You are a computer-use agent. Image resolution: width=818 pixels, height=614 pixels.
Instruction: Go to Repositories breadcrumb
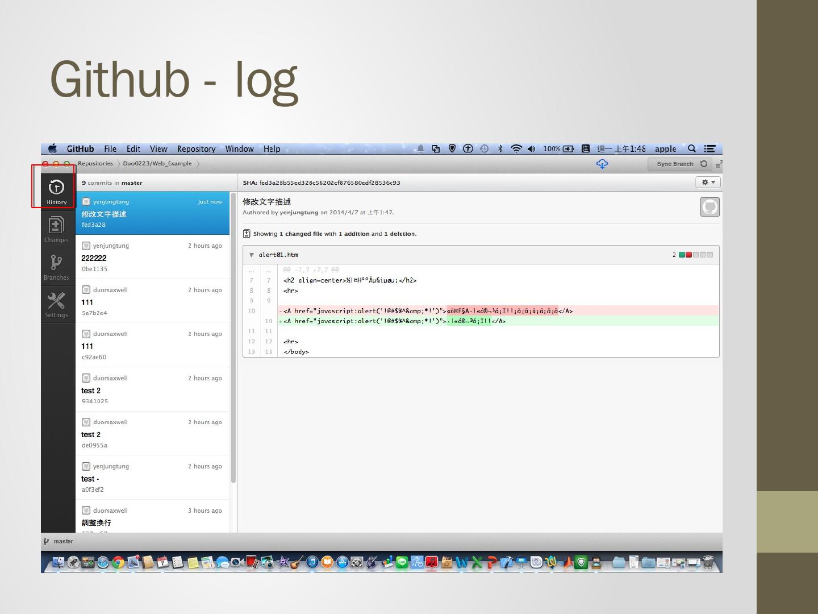click(x=95, y=164)
